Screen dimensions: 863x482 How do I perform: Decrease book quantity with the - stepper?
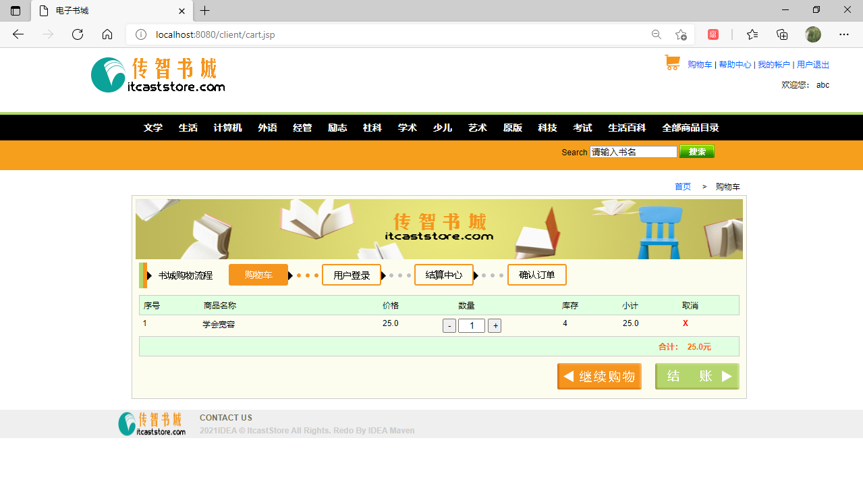(x=449, y=325)
